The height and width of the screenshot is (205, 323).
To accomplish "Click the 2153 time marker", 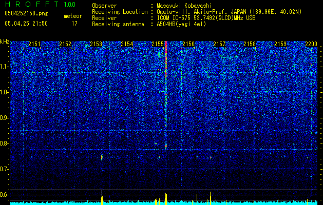I will (96, 44).
